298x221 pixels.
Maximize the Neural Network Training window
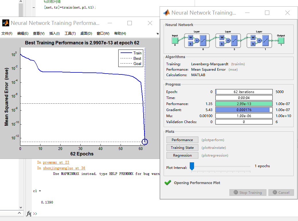267,13
